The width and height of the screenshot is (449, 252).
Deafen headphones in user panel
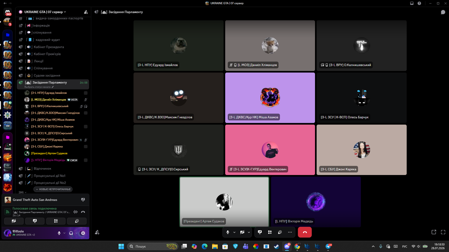71,233
